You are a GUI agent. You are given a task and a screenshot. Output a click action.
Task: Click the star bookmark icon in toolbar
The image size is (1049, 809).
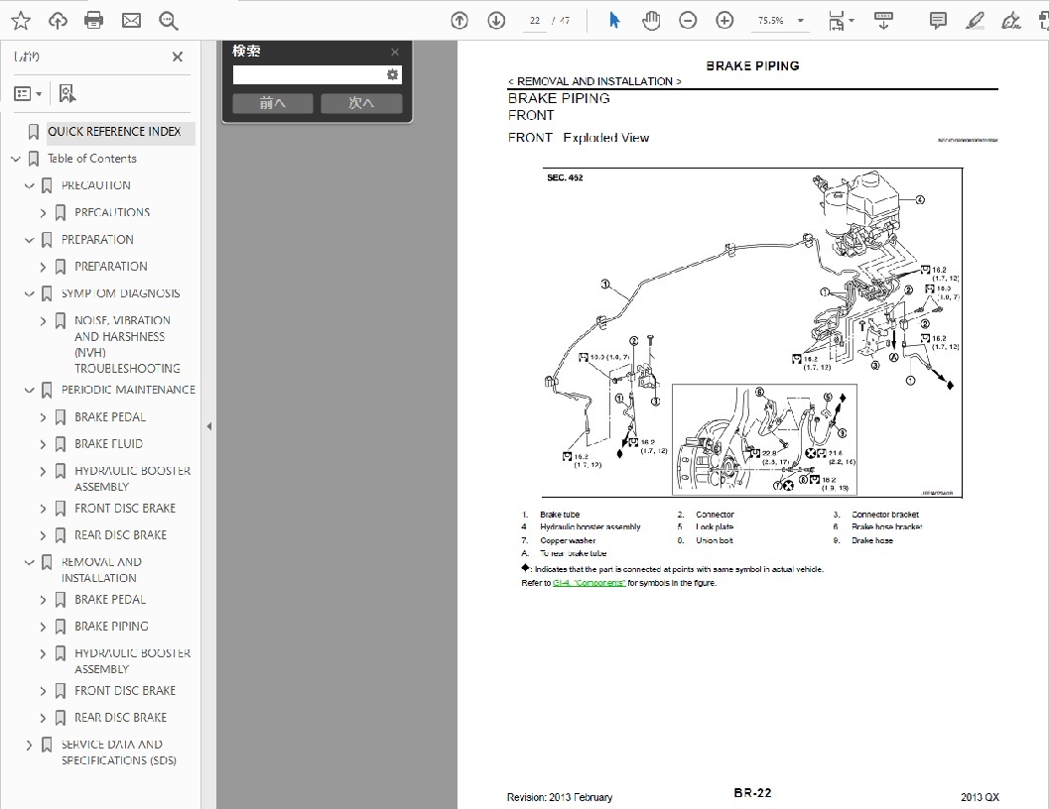coord(21,21)
